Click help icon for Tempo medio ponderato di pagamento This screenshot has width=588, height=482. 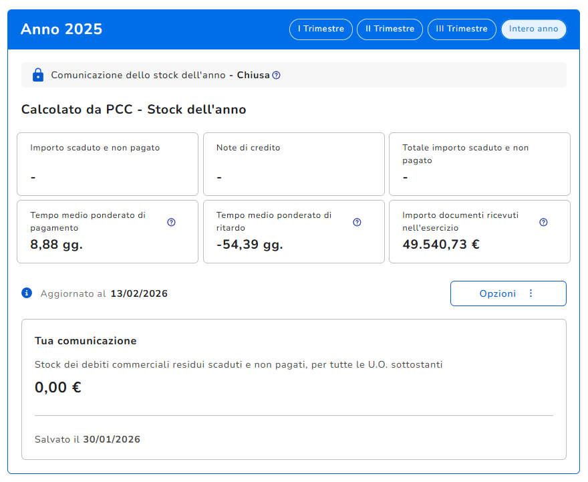[x=171, y=223]
